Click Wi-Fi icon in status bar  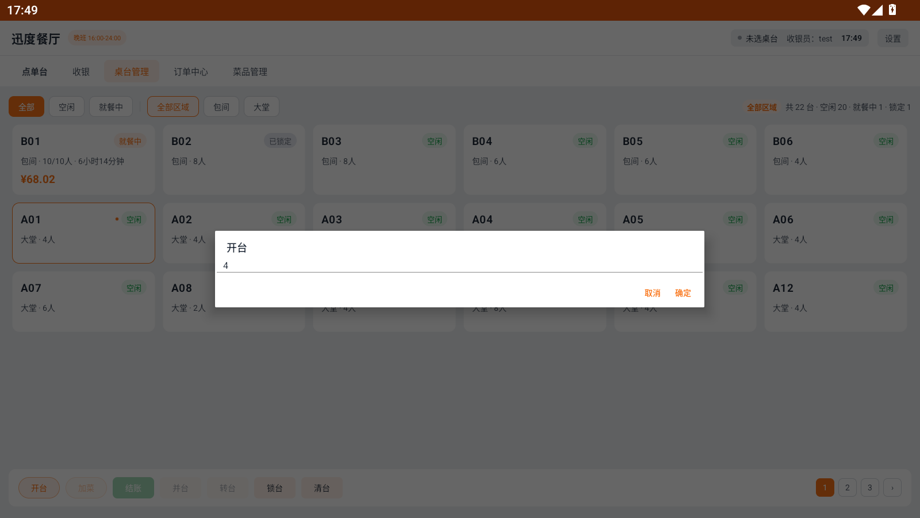(863, 10)
